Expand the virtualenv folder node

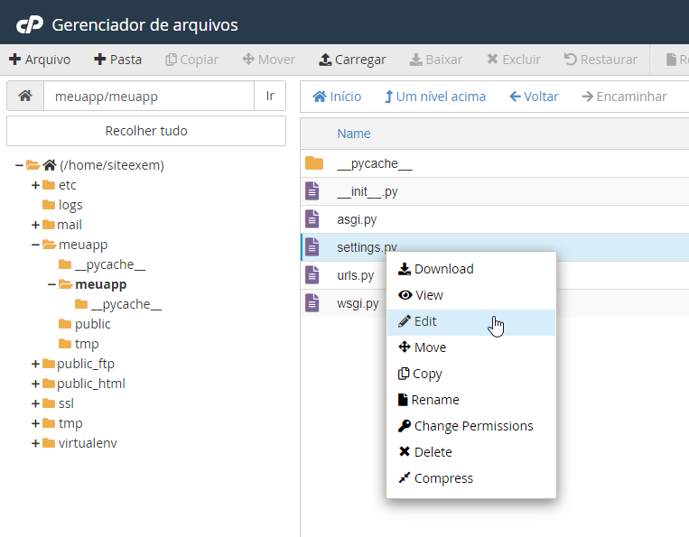point(35,443)
